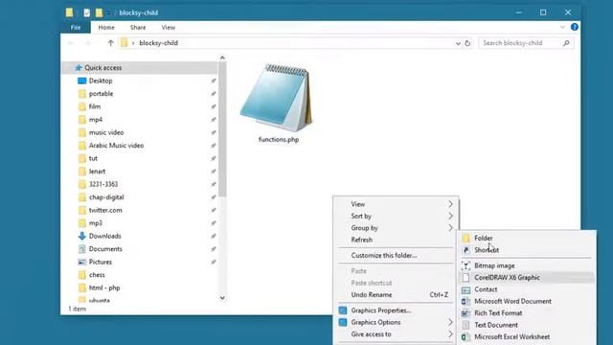The height and width of the screenshot is (345, 613).
Task: Click the Pictures icon in sidebar
Action: pyautogui.click(x=81, y=262)
